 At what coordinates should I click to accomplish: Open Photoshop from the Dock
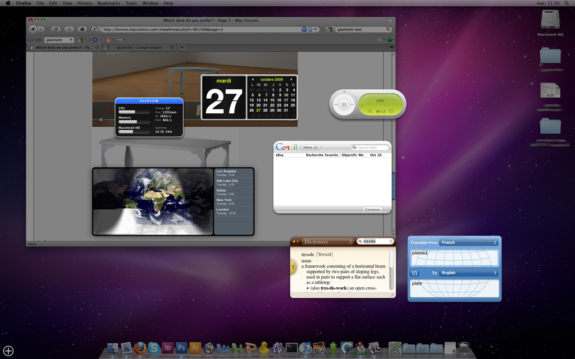[181, 348]
